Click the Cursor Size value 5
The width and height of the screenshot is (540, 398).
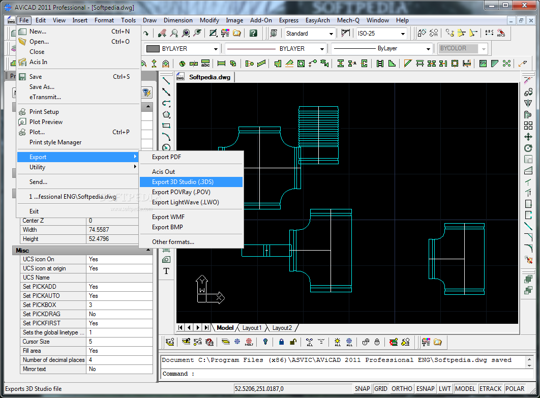coord(119,342)
